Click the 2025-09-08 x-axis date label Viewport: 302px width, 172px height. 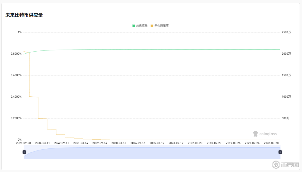coord(23,143)
